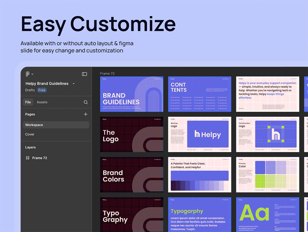
Task: Click the green swatch in Primary Color slide
Action: point(260,181)
